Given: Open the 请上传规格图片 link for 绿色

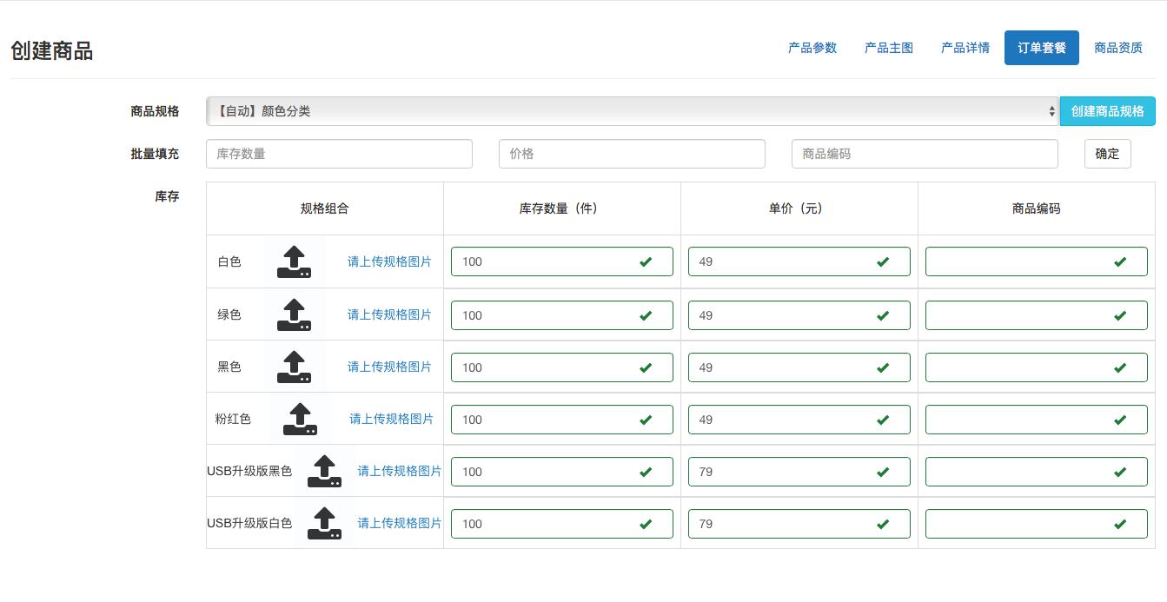Looking at the screenshot, I should (x=389, y=314).
